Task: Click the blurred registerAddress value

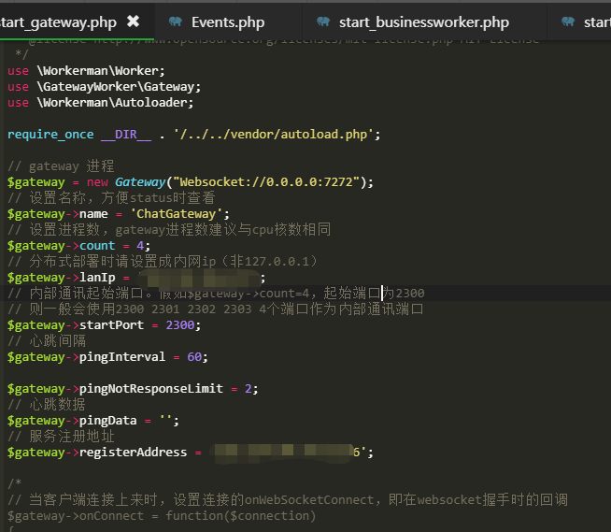Action: coord(282,453)
